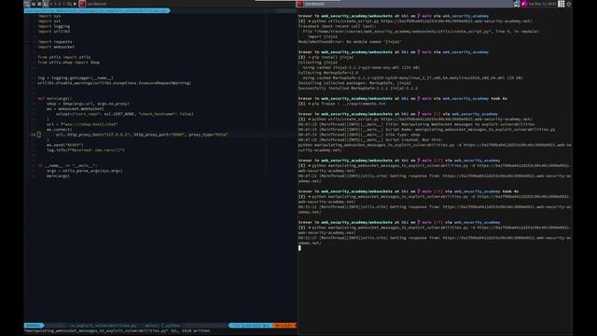This screenshot has height=336, width=597.
Task: Open the white grid launcher icon
Action: click(562, 4)
